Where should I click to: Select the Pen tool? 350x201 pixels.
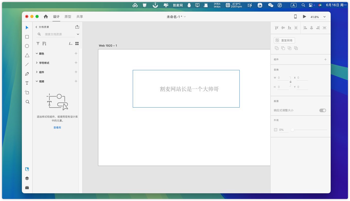tap(27, 74)
